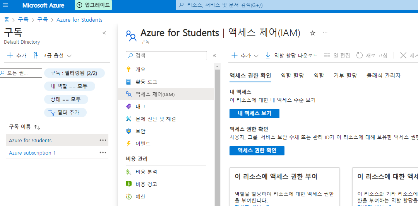Select Azure for Students subscription row

(x=57, y=140)
